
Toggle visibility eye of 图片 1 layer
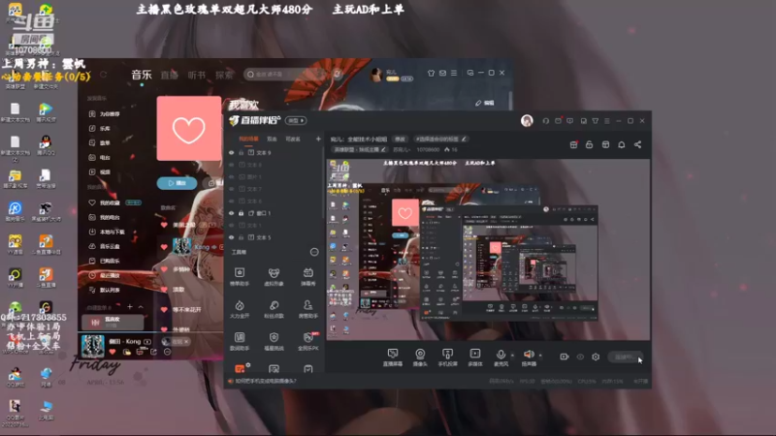point(231,177)
